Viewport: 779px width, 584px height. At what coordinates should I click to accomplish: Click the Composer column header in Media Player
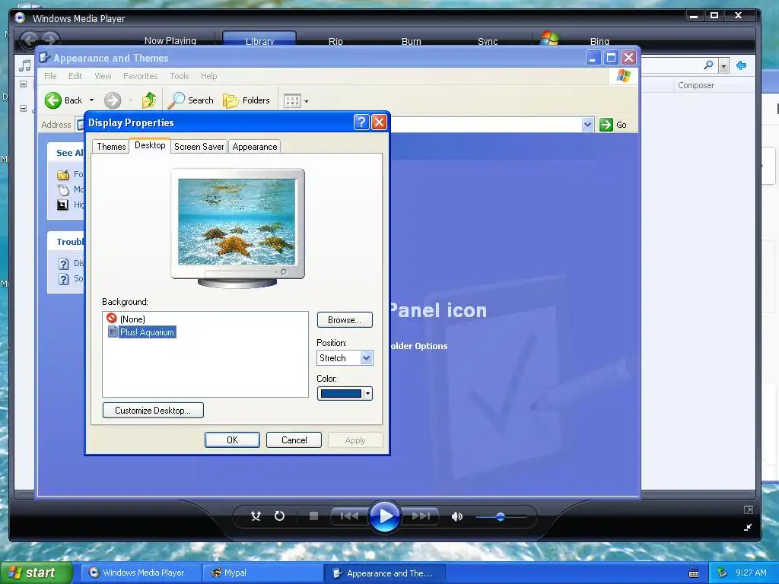[695, 85]
